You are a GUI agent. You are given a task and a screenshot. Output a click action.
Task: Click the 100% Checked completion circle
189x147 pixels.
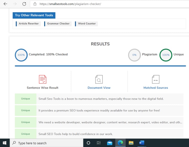coord(21,55)
